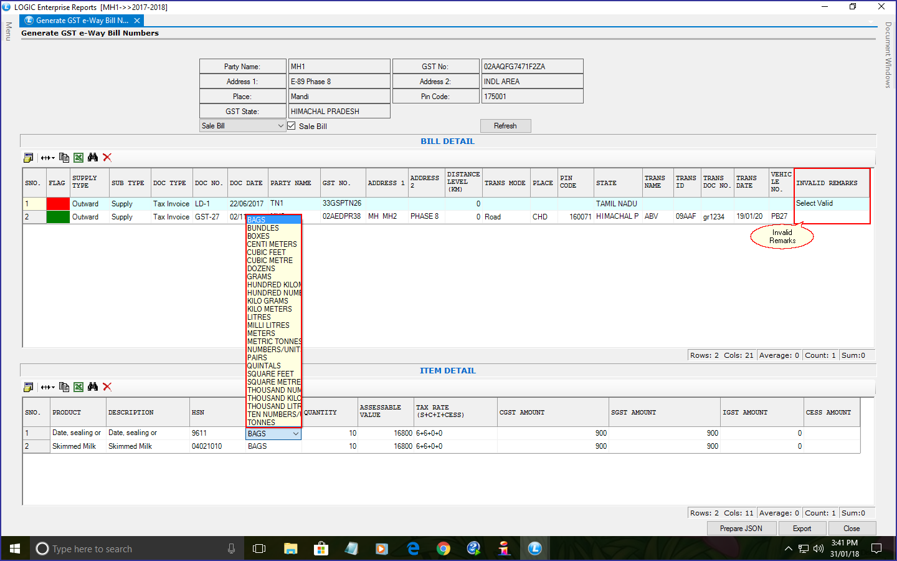Toggle the Sale Bill checkbox
This screenshot has width=897, height=561.
(291, 126)
